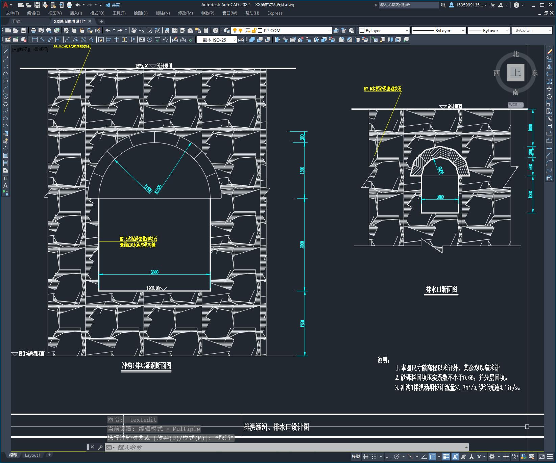Click the Pan hand tool icon
The height and width of the screenshot is (463, 556).
tap(134, 30)
